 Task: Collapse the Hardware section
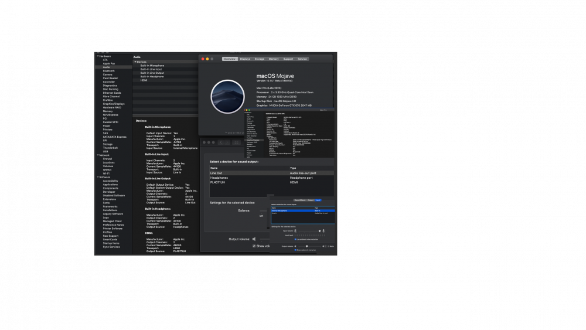(98, 56)
